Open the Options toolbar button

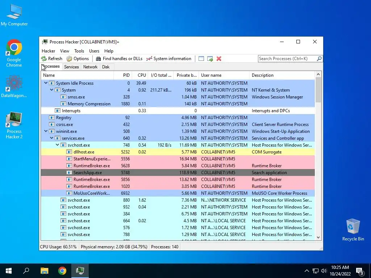point(78,59)
